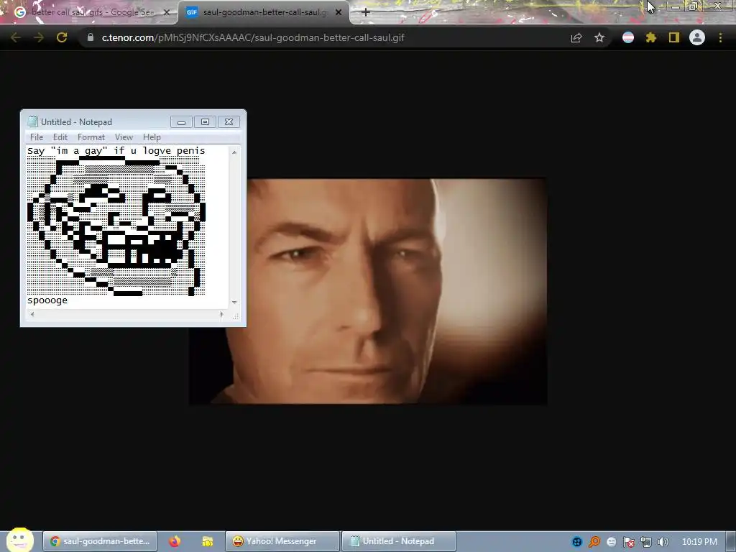Restore down the Chrome window

693,6
